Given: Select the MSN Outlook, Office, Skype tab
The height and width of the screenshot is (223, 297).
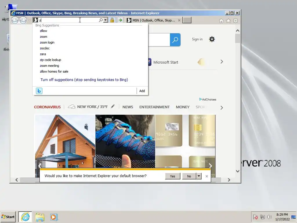Looking at the screenshot, I should 153,20.
